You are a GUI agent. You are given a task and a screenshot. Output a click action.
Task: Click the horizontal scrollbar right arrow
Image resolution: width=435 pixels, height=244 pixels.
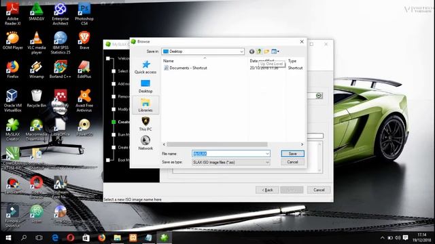(302, 144)
